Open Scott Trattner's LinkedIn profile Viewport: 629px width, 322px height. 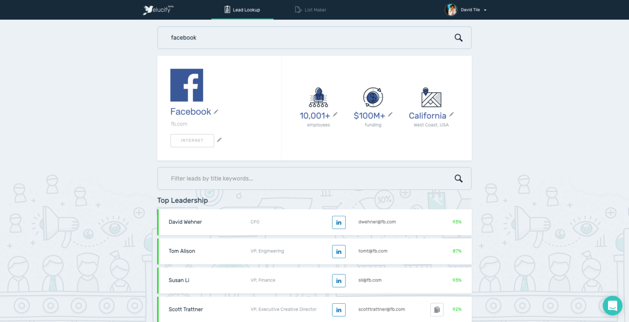pos(339,309)
